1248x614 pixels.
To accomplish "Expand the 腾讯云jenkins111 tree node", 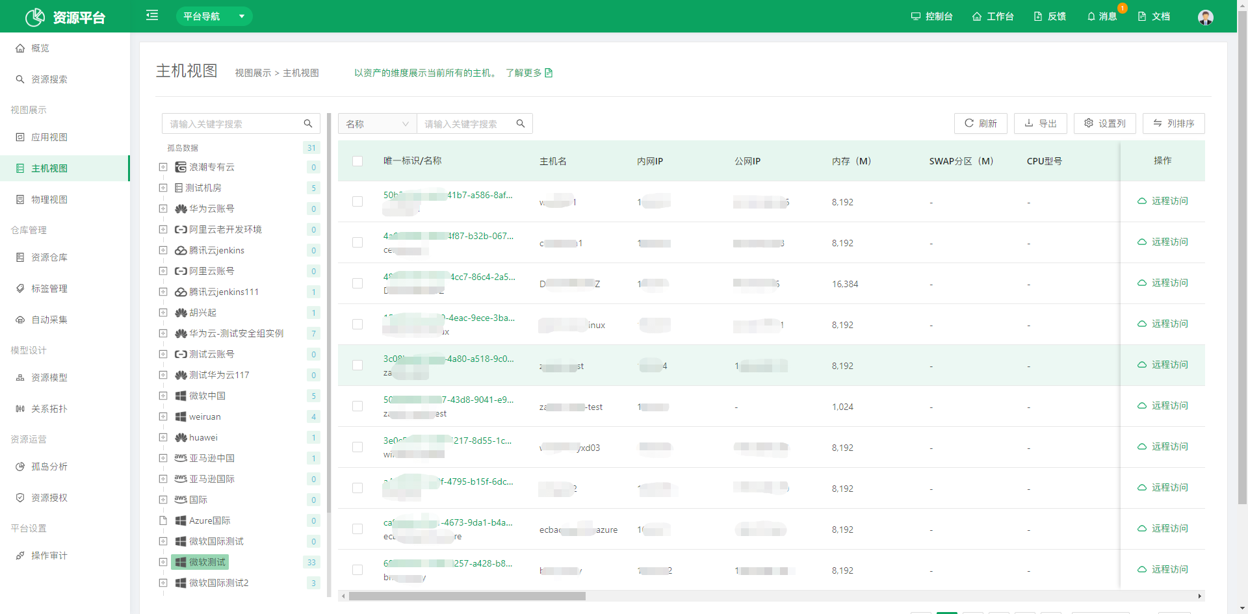I will tap(163, 292).
